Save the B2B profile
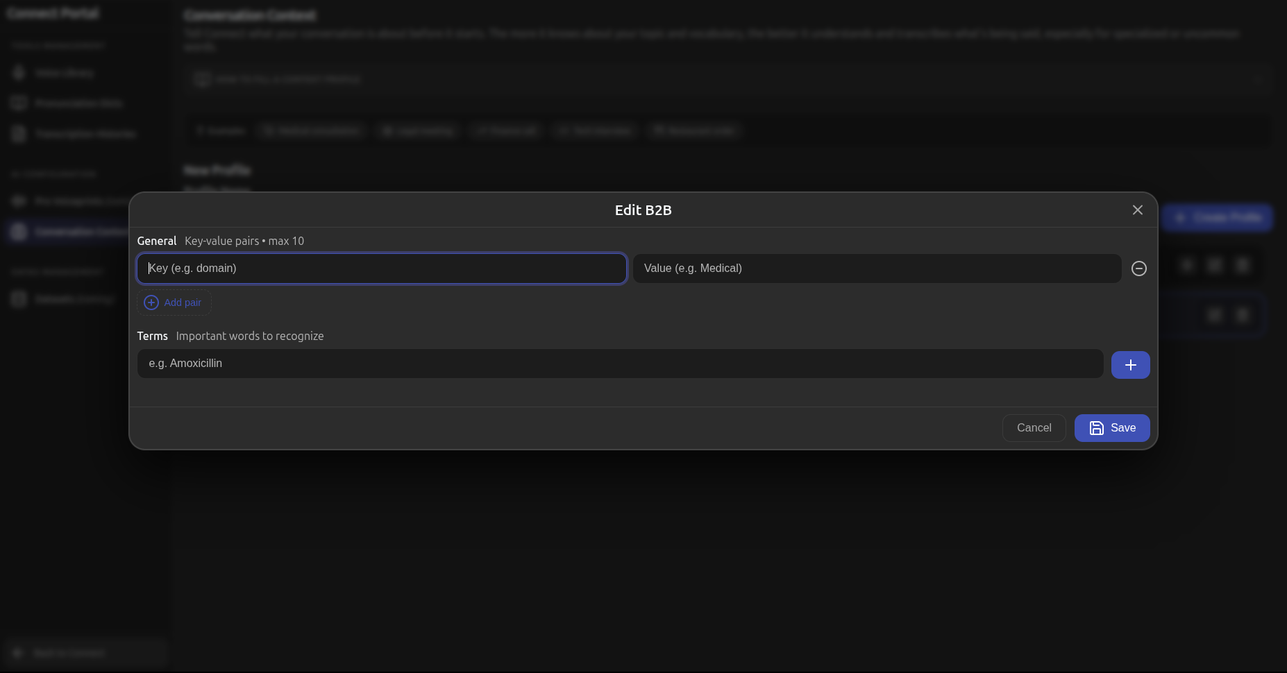The width and height of the screenshot is (1287, 673). tap(1112, 428)
